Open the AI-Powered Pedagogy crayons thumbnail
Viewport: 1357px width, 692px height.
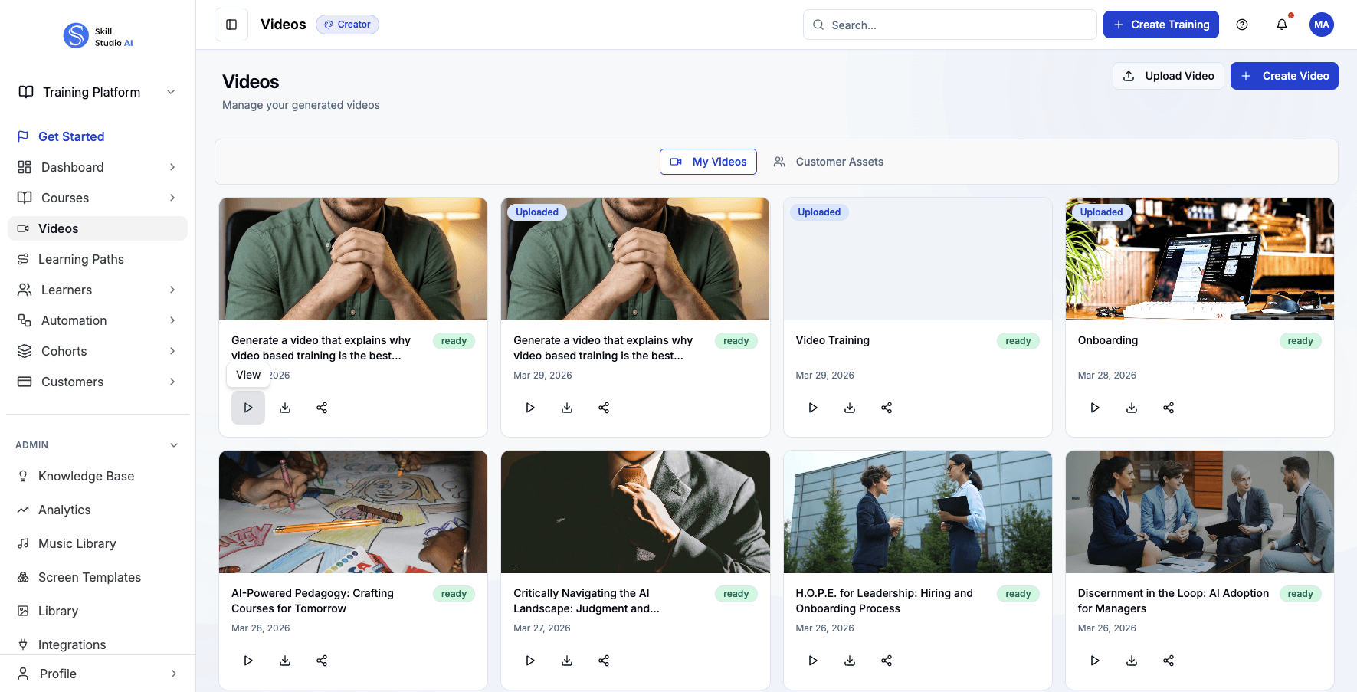coord(353,512)
